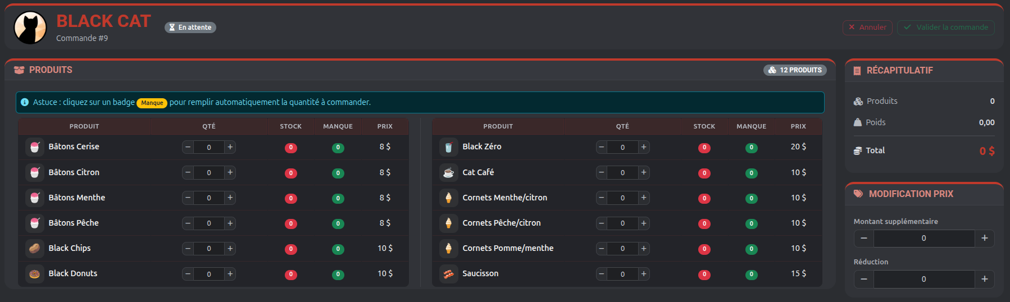Increase Bâtons Citron quantity with plus

click(x=230, y=172)
